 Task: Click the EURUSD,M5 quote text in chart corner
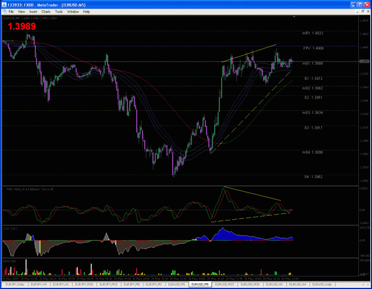pos(30,18)
